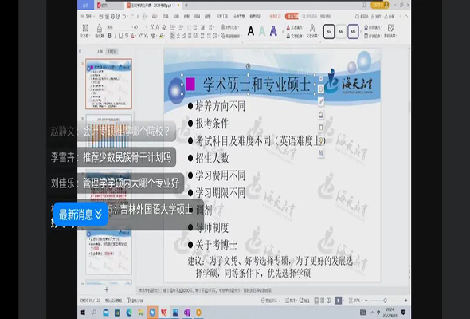
Task: Switch to normal view in status bar
Action: pos(316,301)
